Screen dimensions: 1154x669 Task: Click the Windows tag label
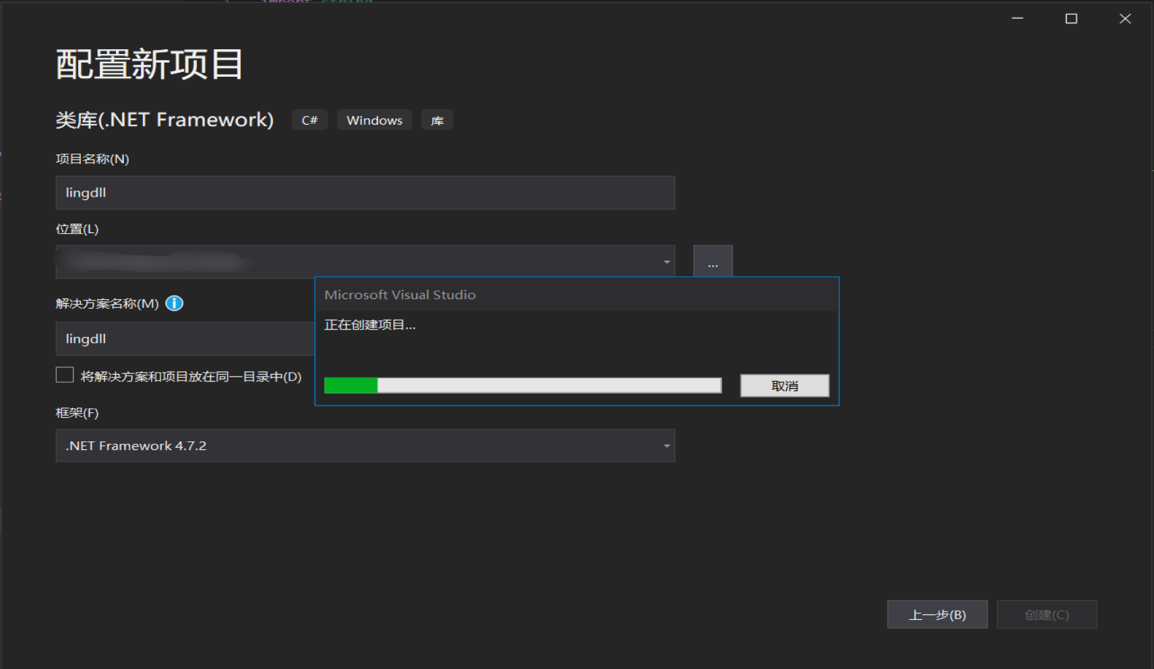(x=374, y=120)
